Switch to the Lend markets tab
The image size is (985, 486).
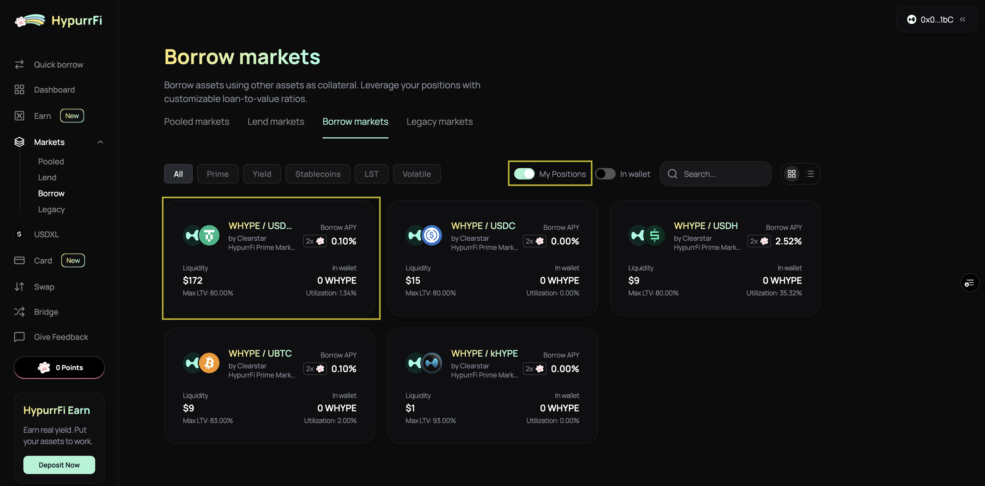coord(275,121)
